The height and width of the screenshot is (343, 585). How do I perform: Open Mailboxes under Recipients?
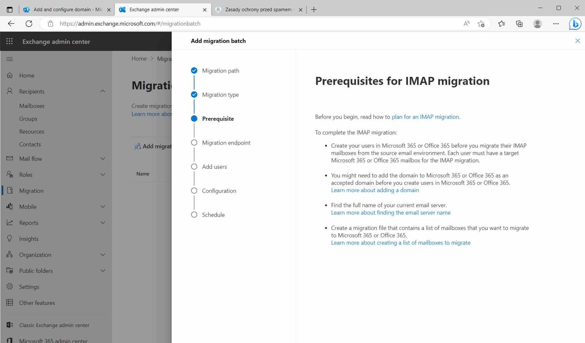tap(32, 106)
